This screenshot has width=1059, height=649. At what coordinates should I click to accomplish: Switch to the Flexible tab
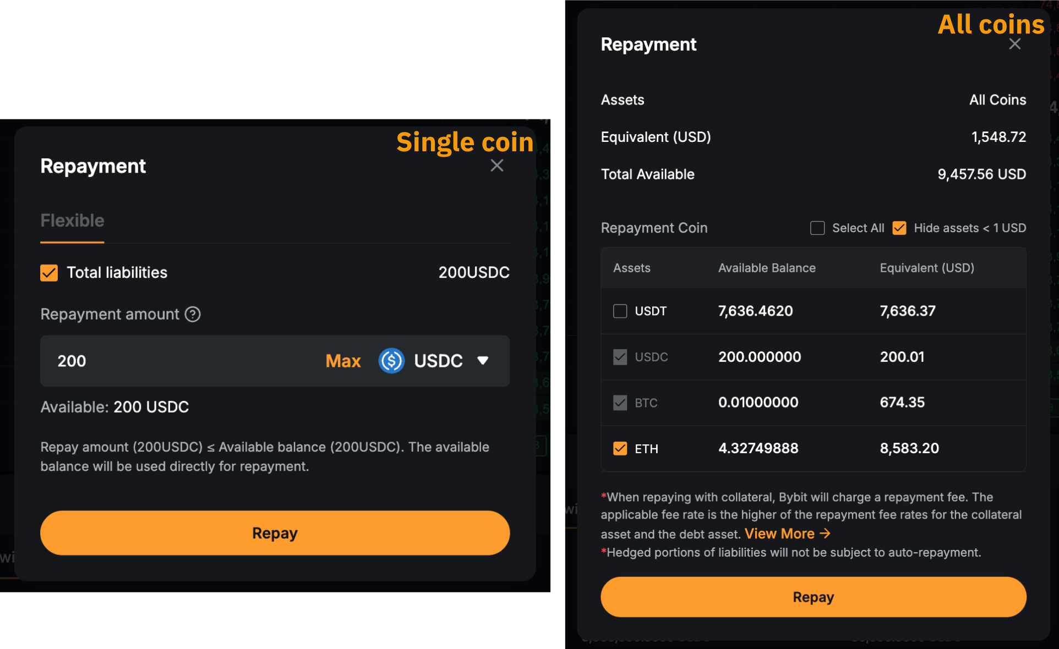click(72, 221)
